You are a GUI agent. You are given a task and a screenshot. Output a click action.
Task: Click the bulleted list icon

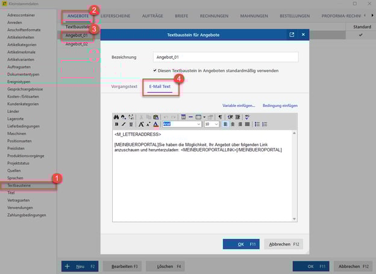[257, 124]
